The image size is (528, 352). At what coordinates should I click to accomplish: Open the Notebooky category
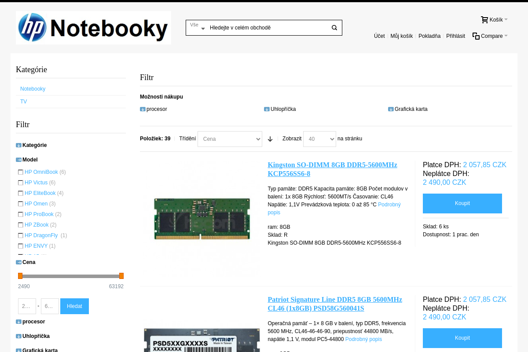33,89
